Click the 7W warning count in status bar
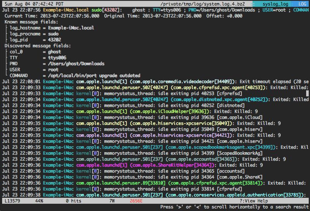 click(x=112, y=201)
